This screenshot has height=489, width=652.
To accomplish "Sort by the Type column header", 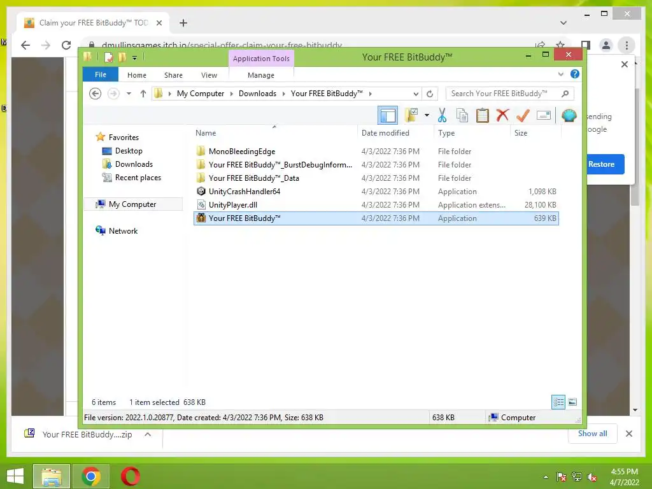I will tap(446, 133).
